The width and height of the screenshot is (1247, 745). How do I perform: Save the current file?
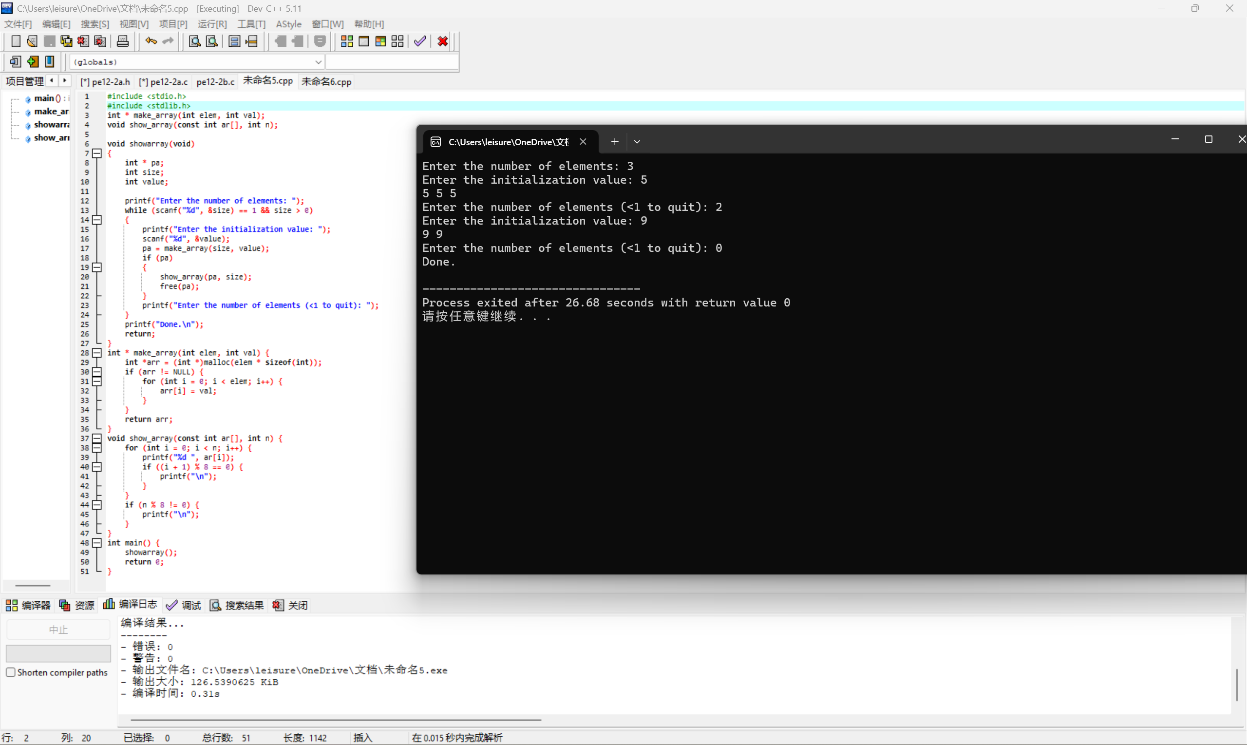coord(49,41)
